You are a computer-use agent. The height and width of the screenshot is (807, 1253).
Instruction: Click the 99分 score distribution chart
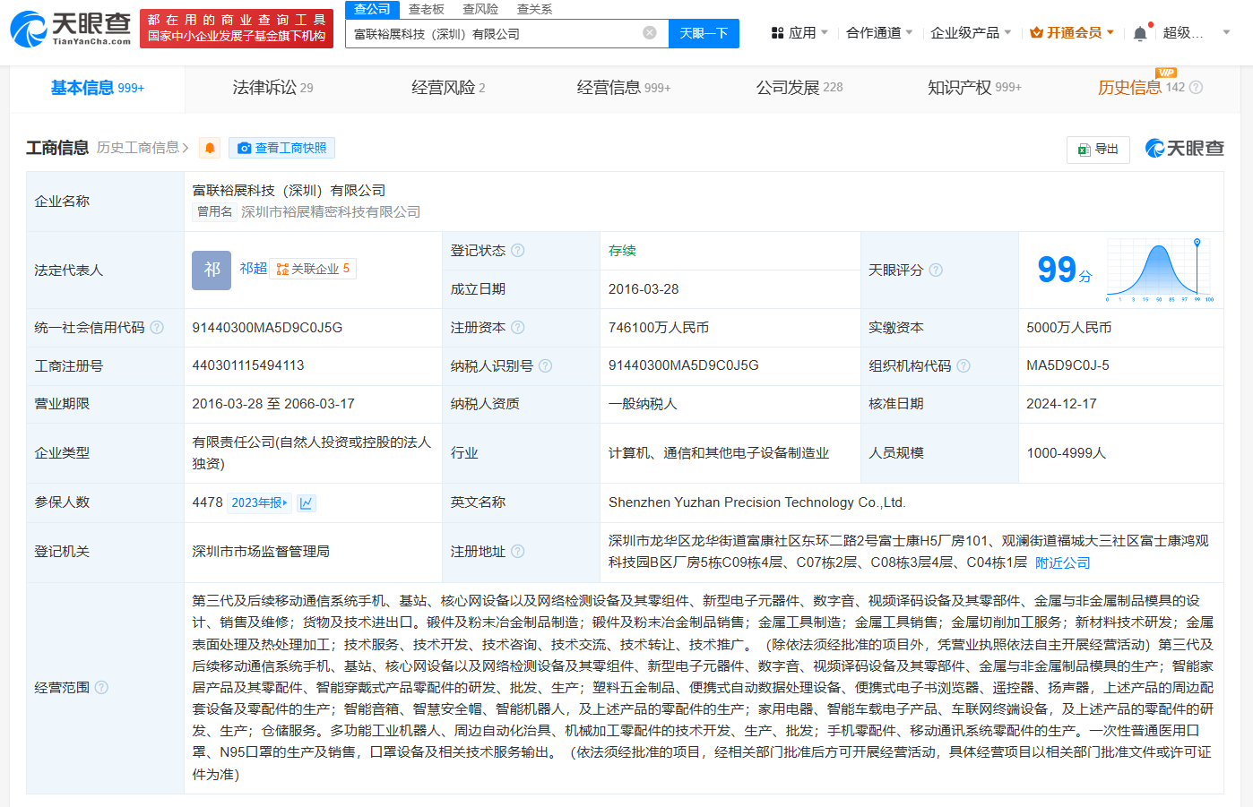(1159, 270)
